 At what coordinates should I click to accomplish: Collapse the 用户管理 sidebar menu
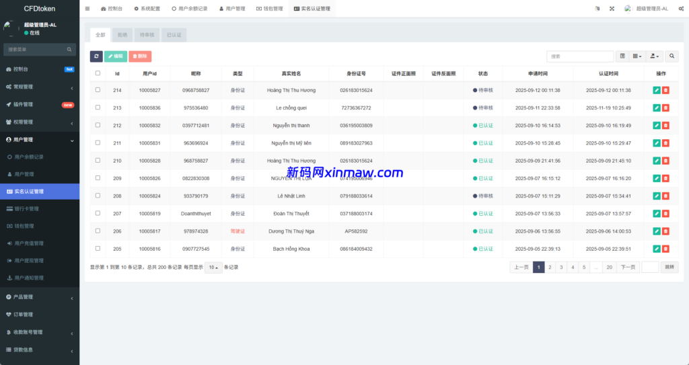click(x=40, y=140)
